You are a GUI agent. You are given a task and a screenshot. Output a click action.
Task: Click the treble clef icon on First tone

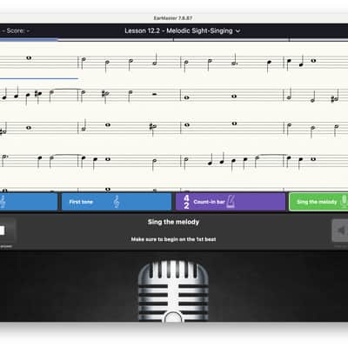click(117, 202)
